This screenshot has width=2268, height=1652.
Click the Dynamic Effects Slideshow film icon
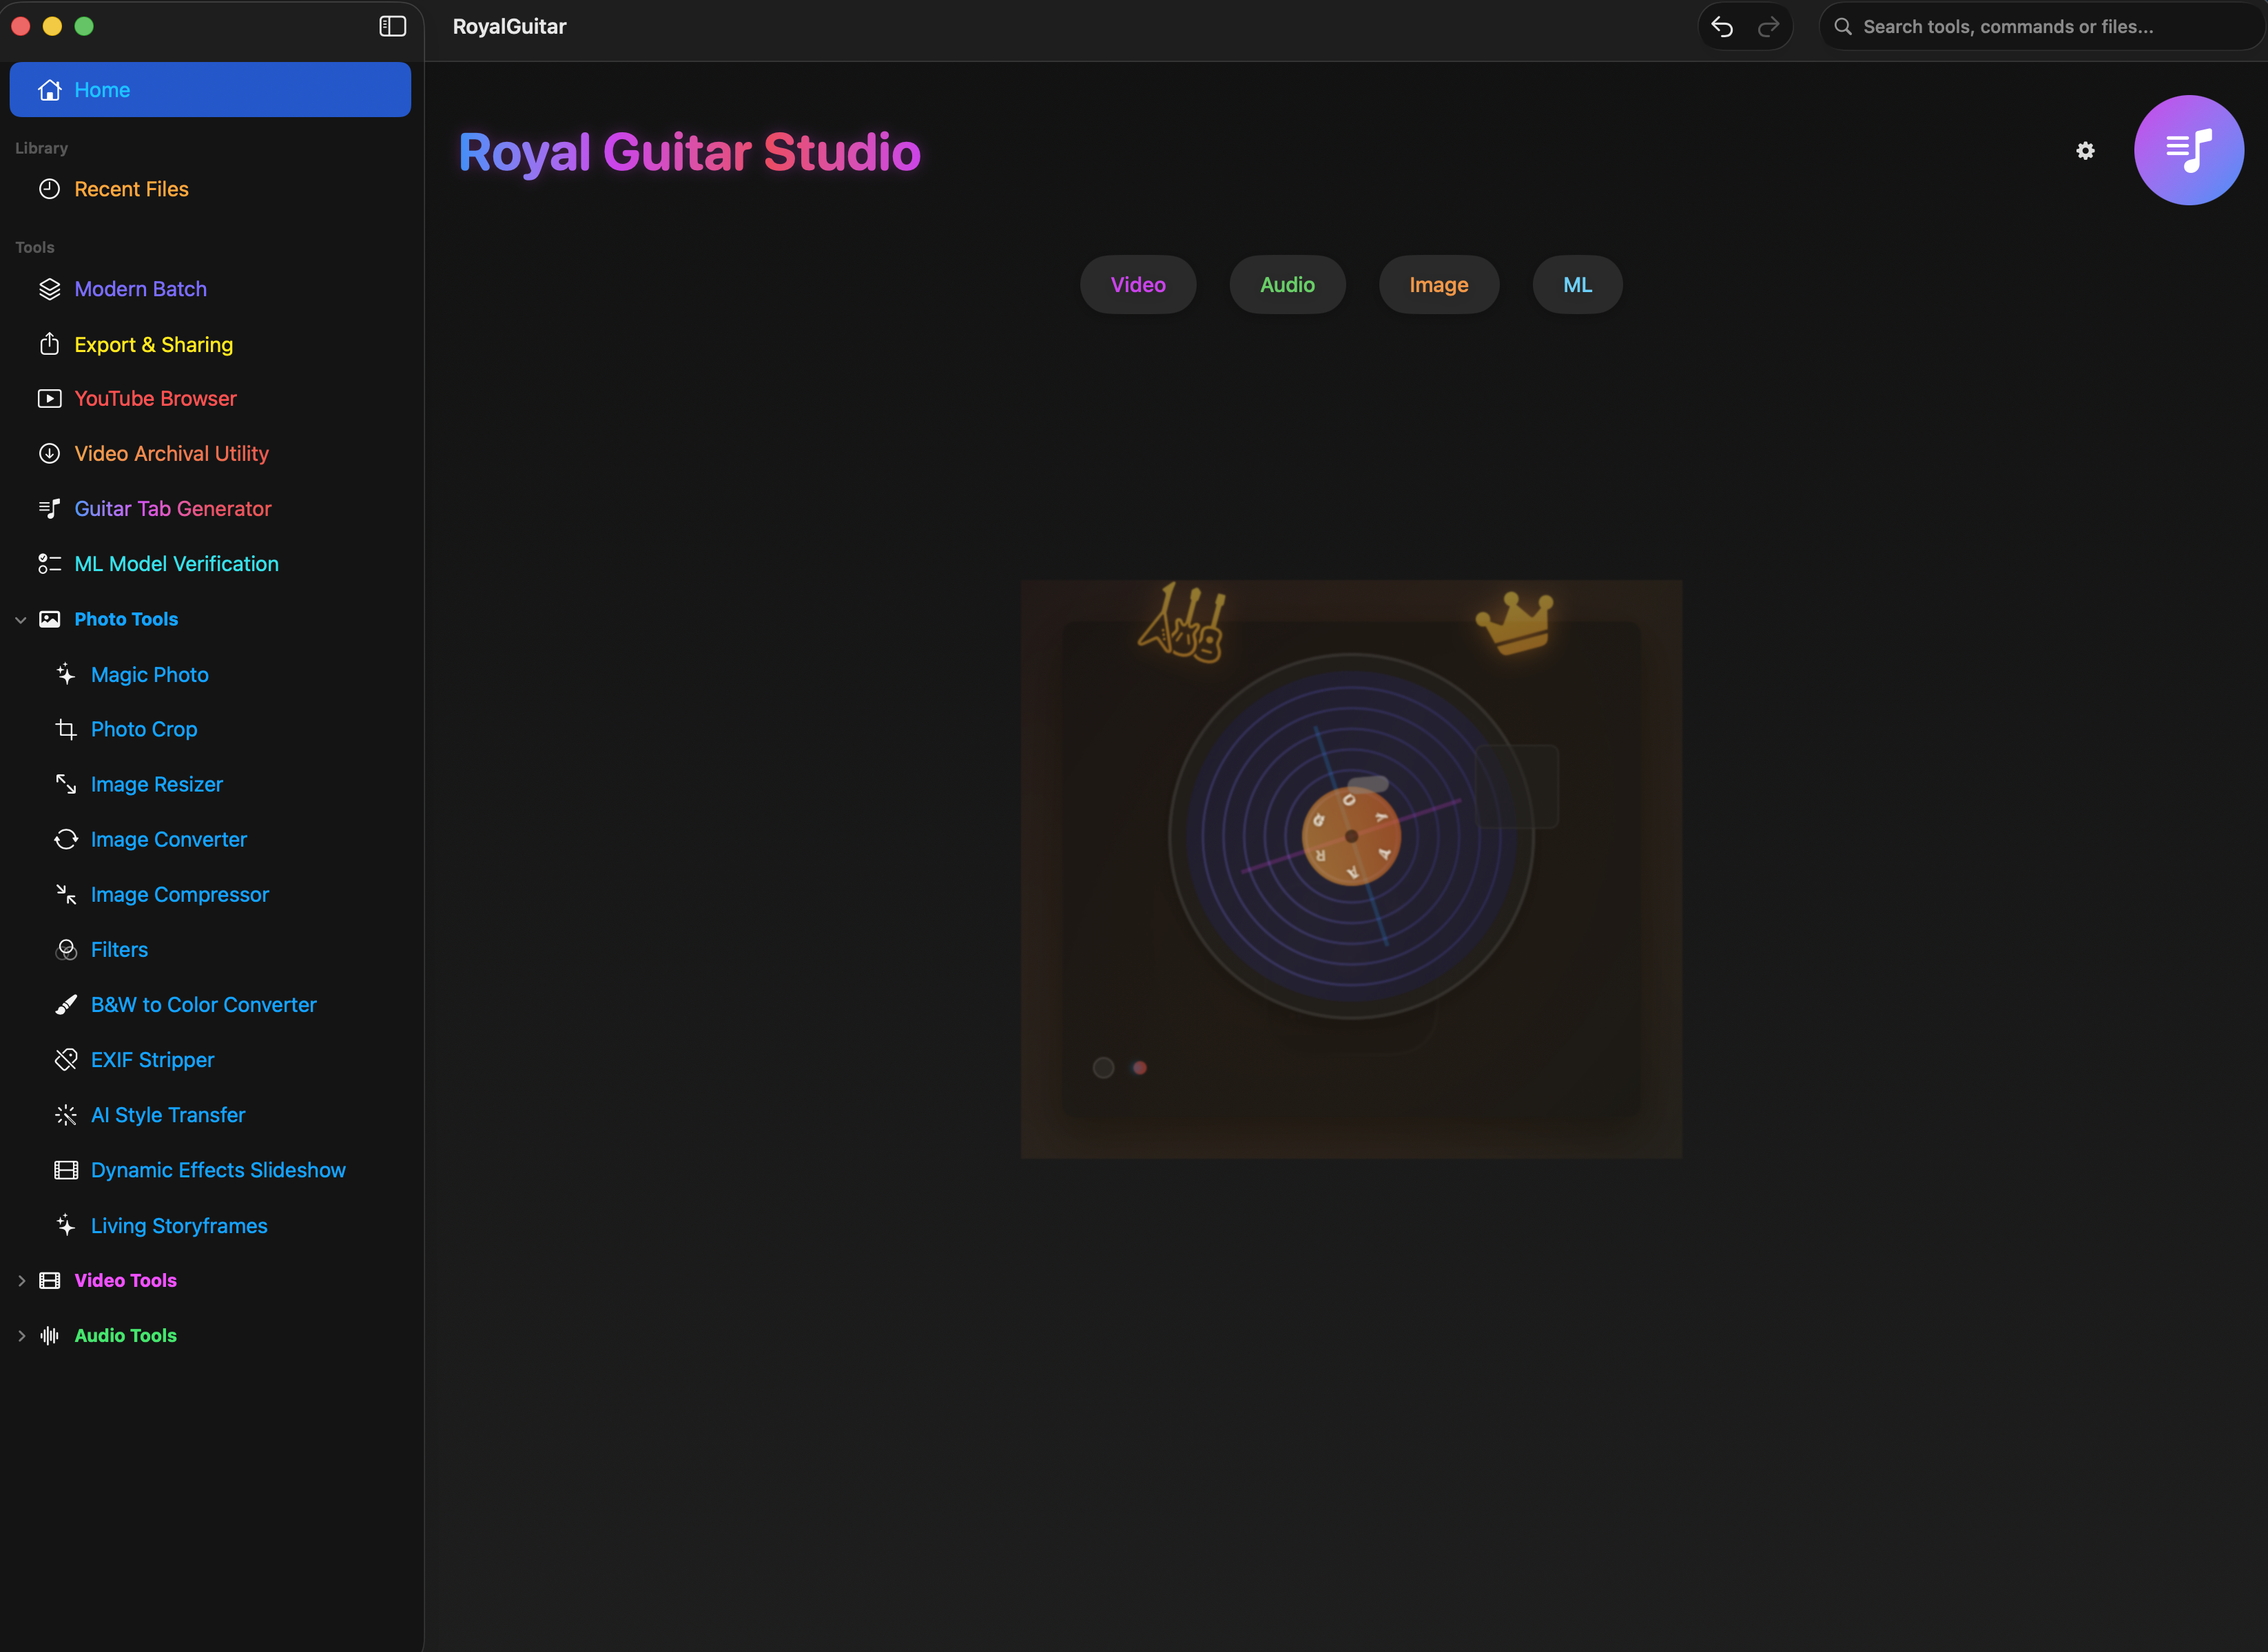point(66,1170)
